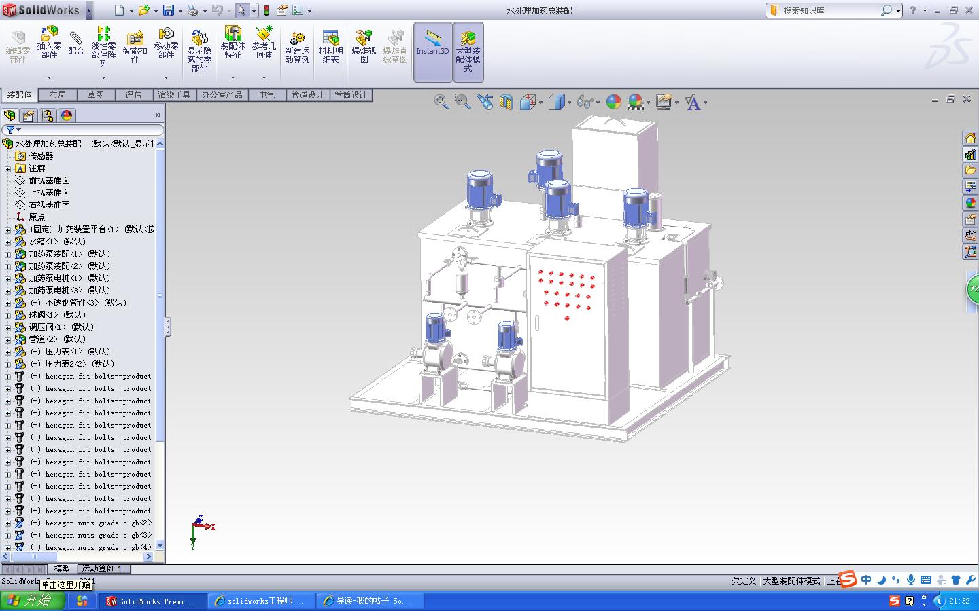
Task: Click the Edit Appearance color ball icon
Action: (613, 102)
